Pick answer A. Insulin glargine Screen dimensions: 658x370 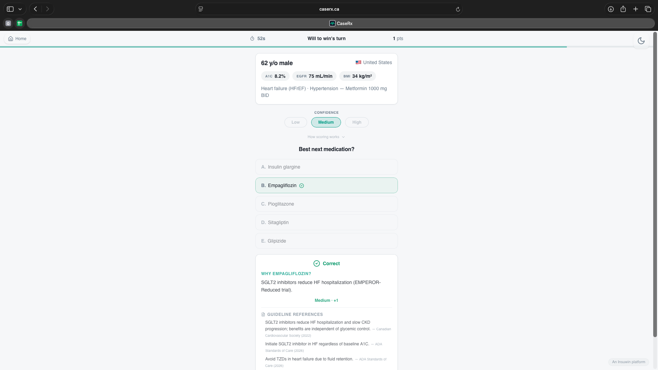[x=326, y=167]
